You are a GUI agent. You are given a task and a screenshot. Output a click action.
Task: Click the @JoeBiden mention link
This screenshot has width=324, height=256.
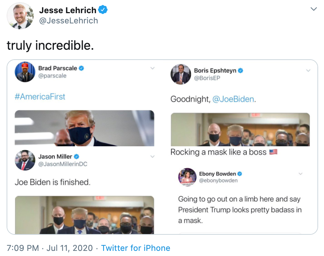[233, 99]
